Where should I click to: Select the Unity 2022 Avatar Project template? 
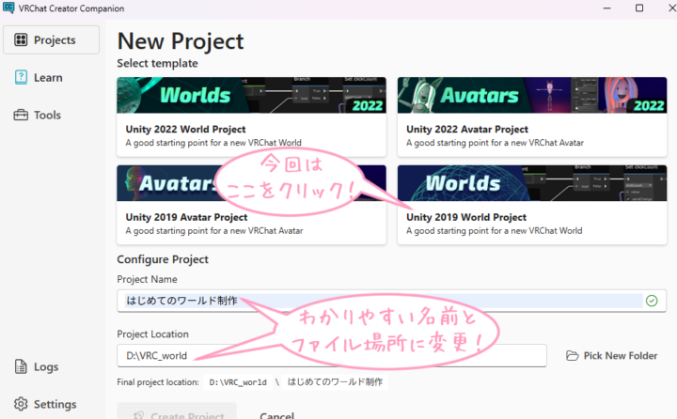532,116
